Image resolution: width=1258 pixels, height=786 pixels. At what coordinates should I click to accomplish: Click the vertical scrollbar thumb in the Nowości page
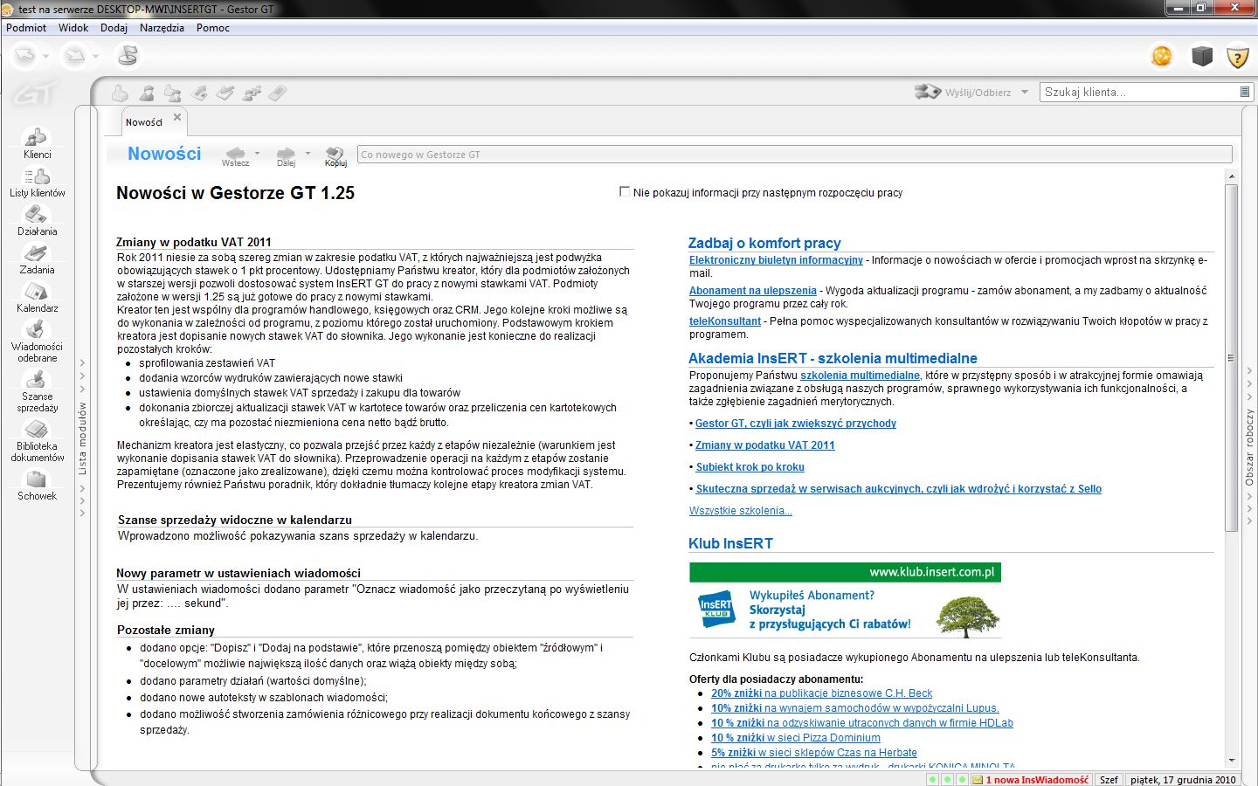coord(1232,358)
